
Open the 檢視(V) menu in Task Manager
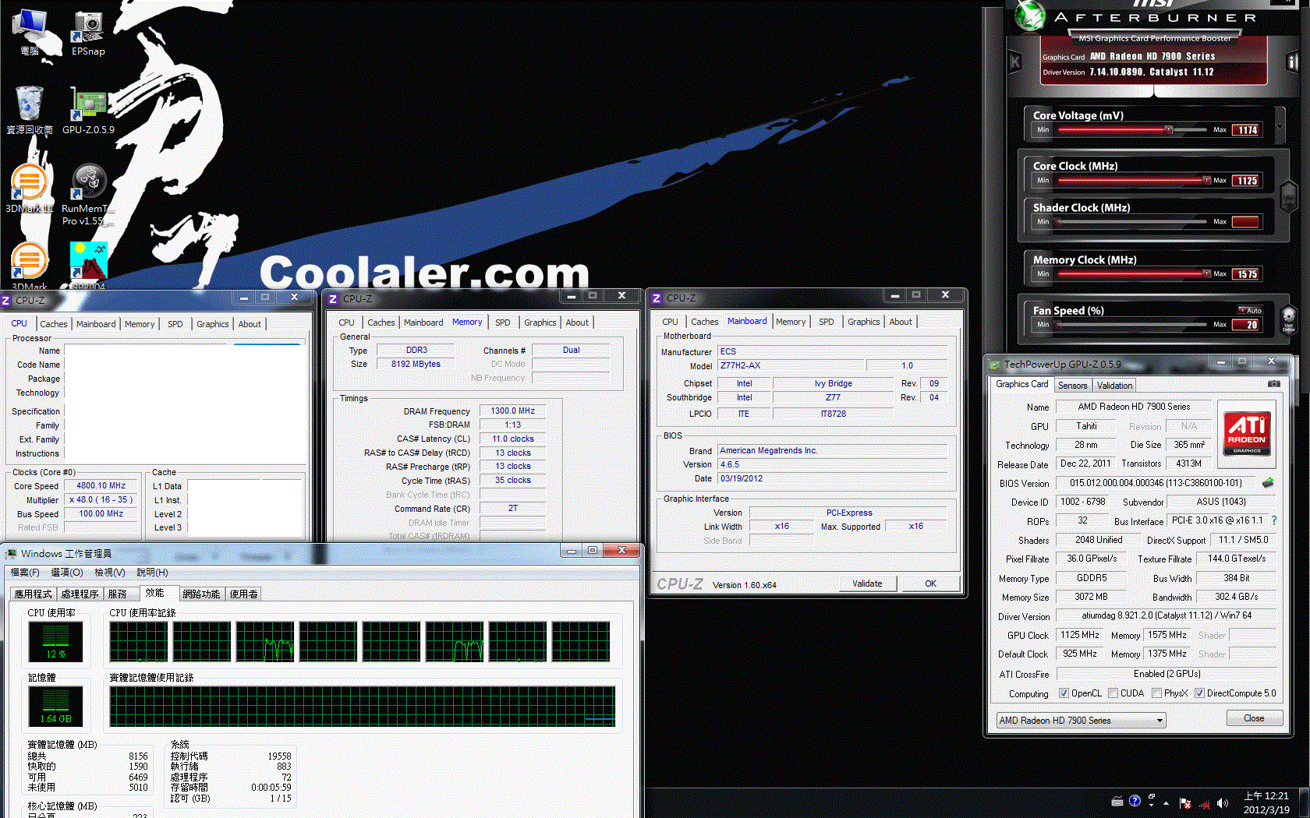coord(110,572)
